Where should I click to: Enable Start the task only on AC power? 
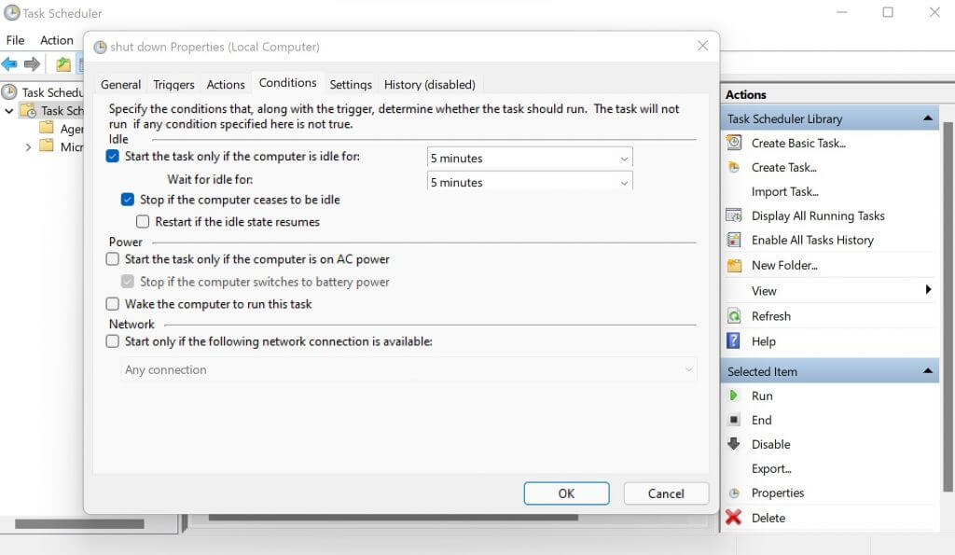pyautogui.click(x=113, y=259)
